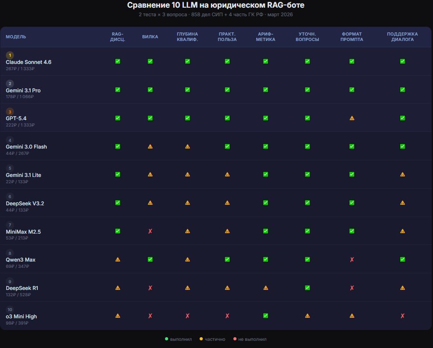Click the МОДЕЛЬ column header
The height and width of the screenshot is (348, 433).
click(16, 37)
